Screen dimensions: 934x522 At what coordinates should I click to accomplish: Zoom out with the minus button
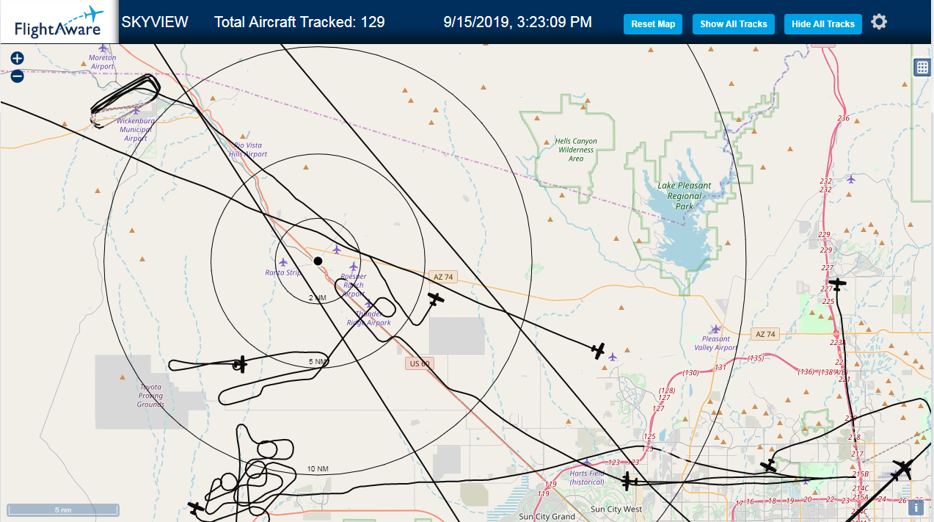pos(18,76)
